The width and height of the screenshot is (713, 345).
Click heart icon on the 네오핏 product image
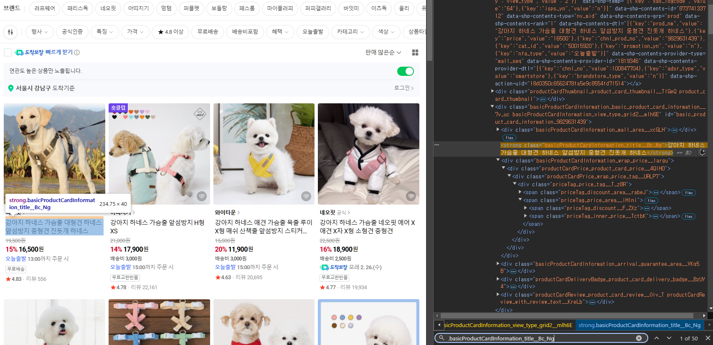(x=411, y=196)
